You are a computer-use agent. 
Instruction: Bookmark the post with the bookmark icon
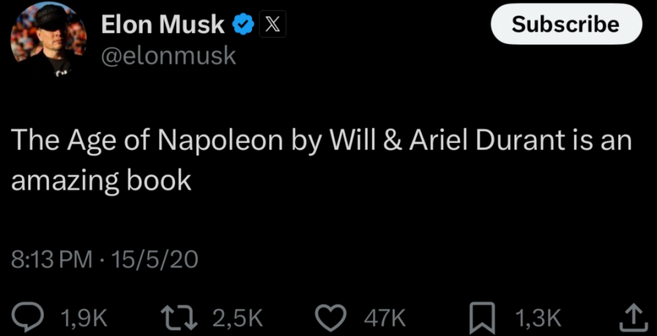point(482,320)
